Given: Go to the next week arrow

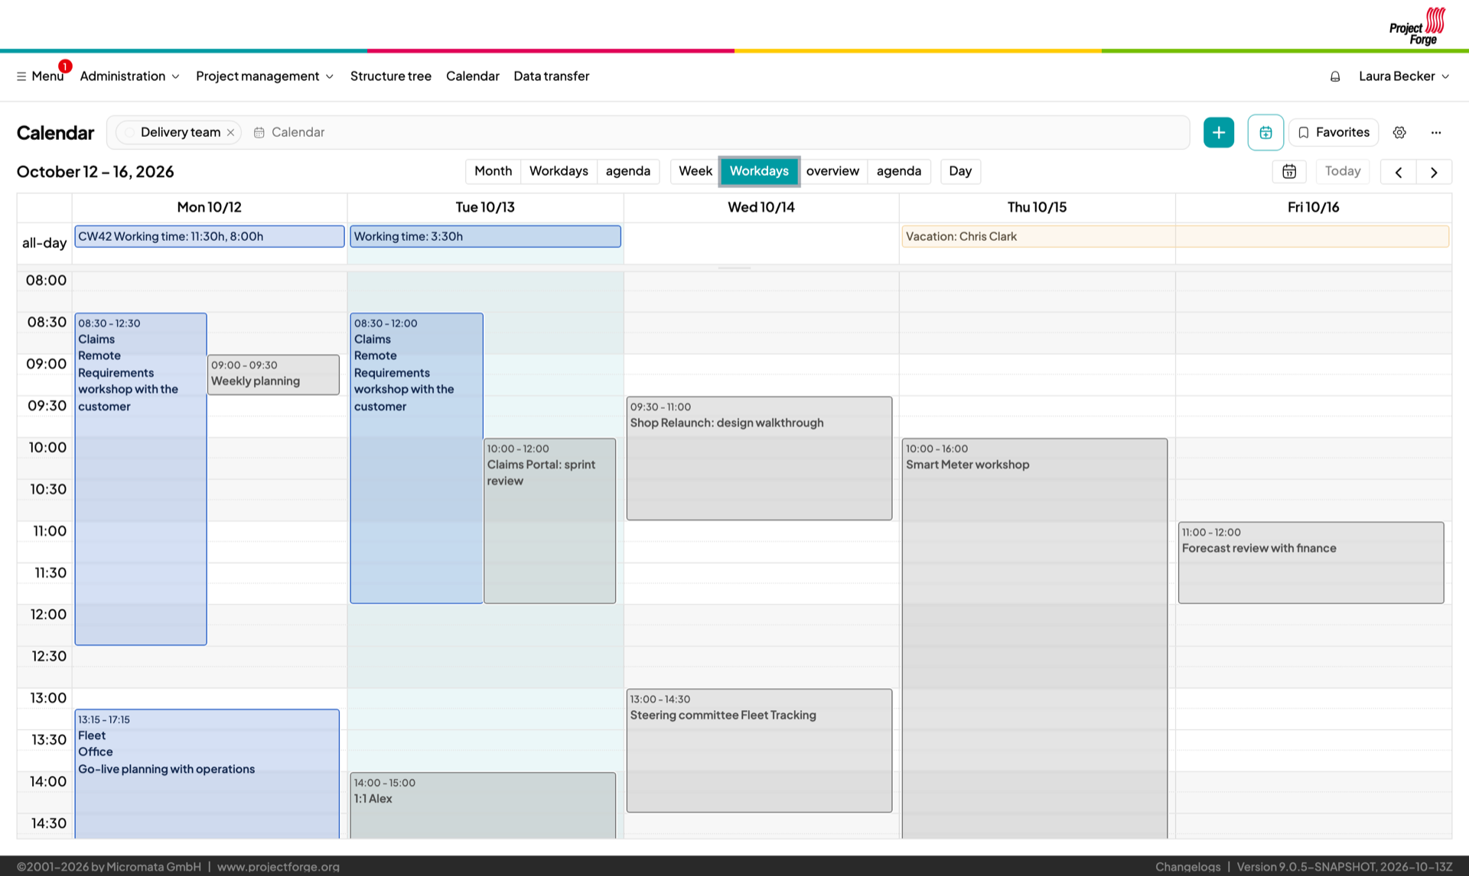Looking at the screenshot, I should [1434, 172].
